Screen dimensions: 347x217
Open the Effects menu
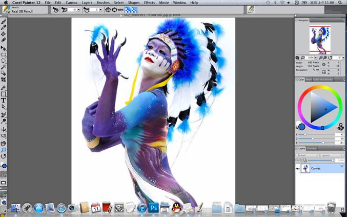click(x=149, y=3)
